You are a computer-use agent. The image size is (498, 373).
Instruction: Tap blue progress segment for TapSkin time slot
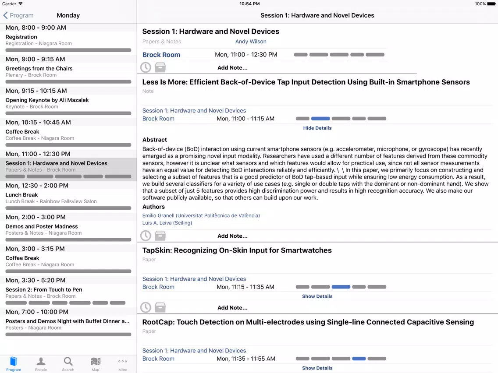click(341, 287)
